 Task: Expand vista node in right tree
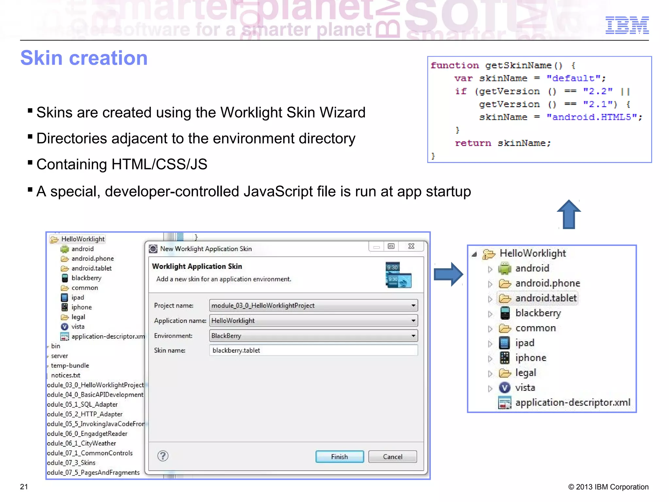point(490,388)
